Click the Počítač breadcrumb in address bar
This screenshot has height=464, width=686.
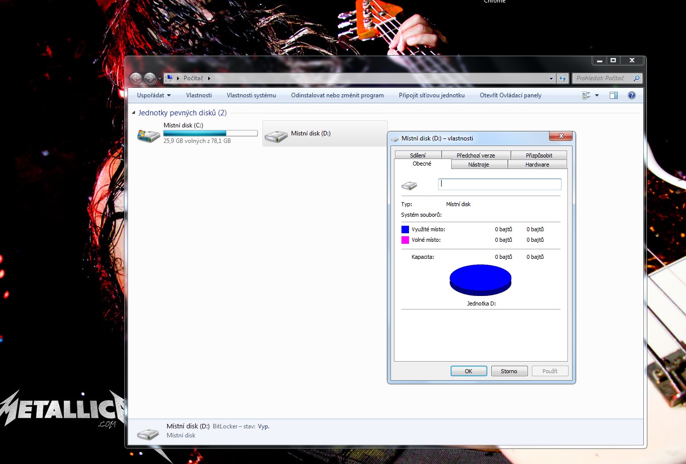click(x=193, y=78)
